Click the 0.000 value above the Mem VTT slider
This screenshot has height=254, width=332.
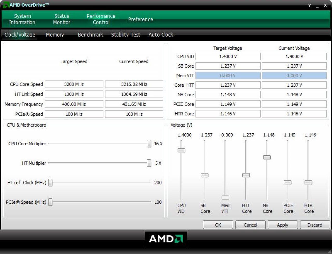[x=227, y=135]
